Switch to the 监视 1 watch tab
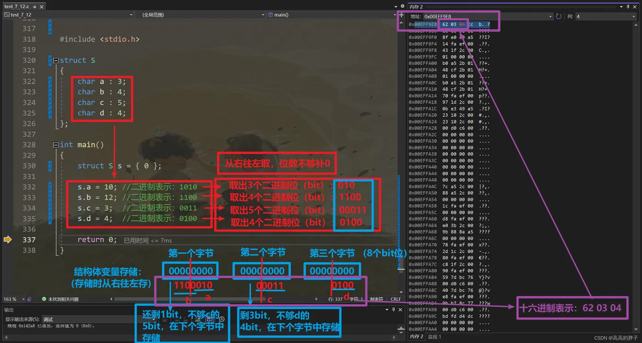This screenshot has height=343, width=642. [x=434, y=337]
